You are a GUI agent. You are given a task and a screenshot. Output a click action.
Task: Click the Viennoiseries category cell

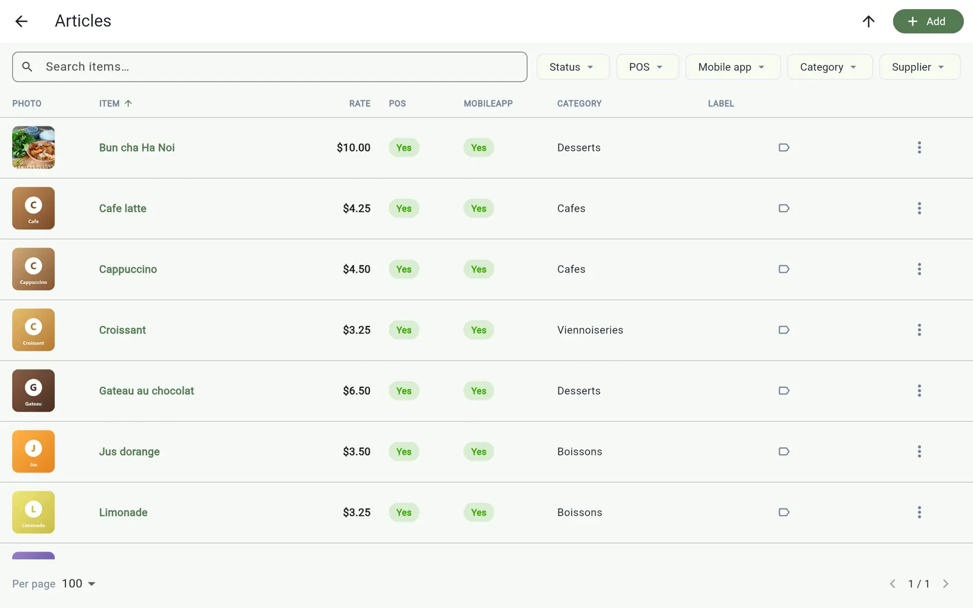click(590, 330)
